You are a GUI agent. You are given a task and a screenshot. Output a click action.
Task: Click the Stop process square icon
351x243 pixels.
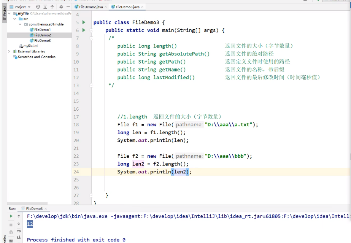pyautogui.click(x=11, y=224)
